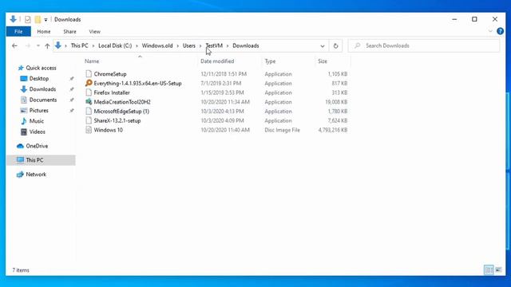Open Desktop in the navigation pane
The height and width of the screenshot is (287, 511).
tap(39, 79)
